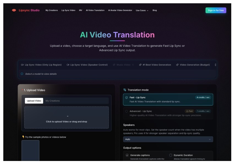Open the MV navigation item
234x164 pixels.
(81, 10)
